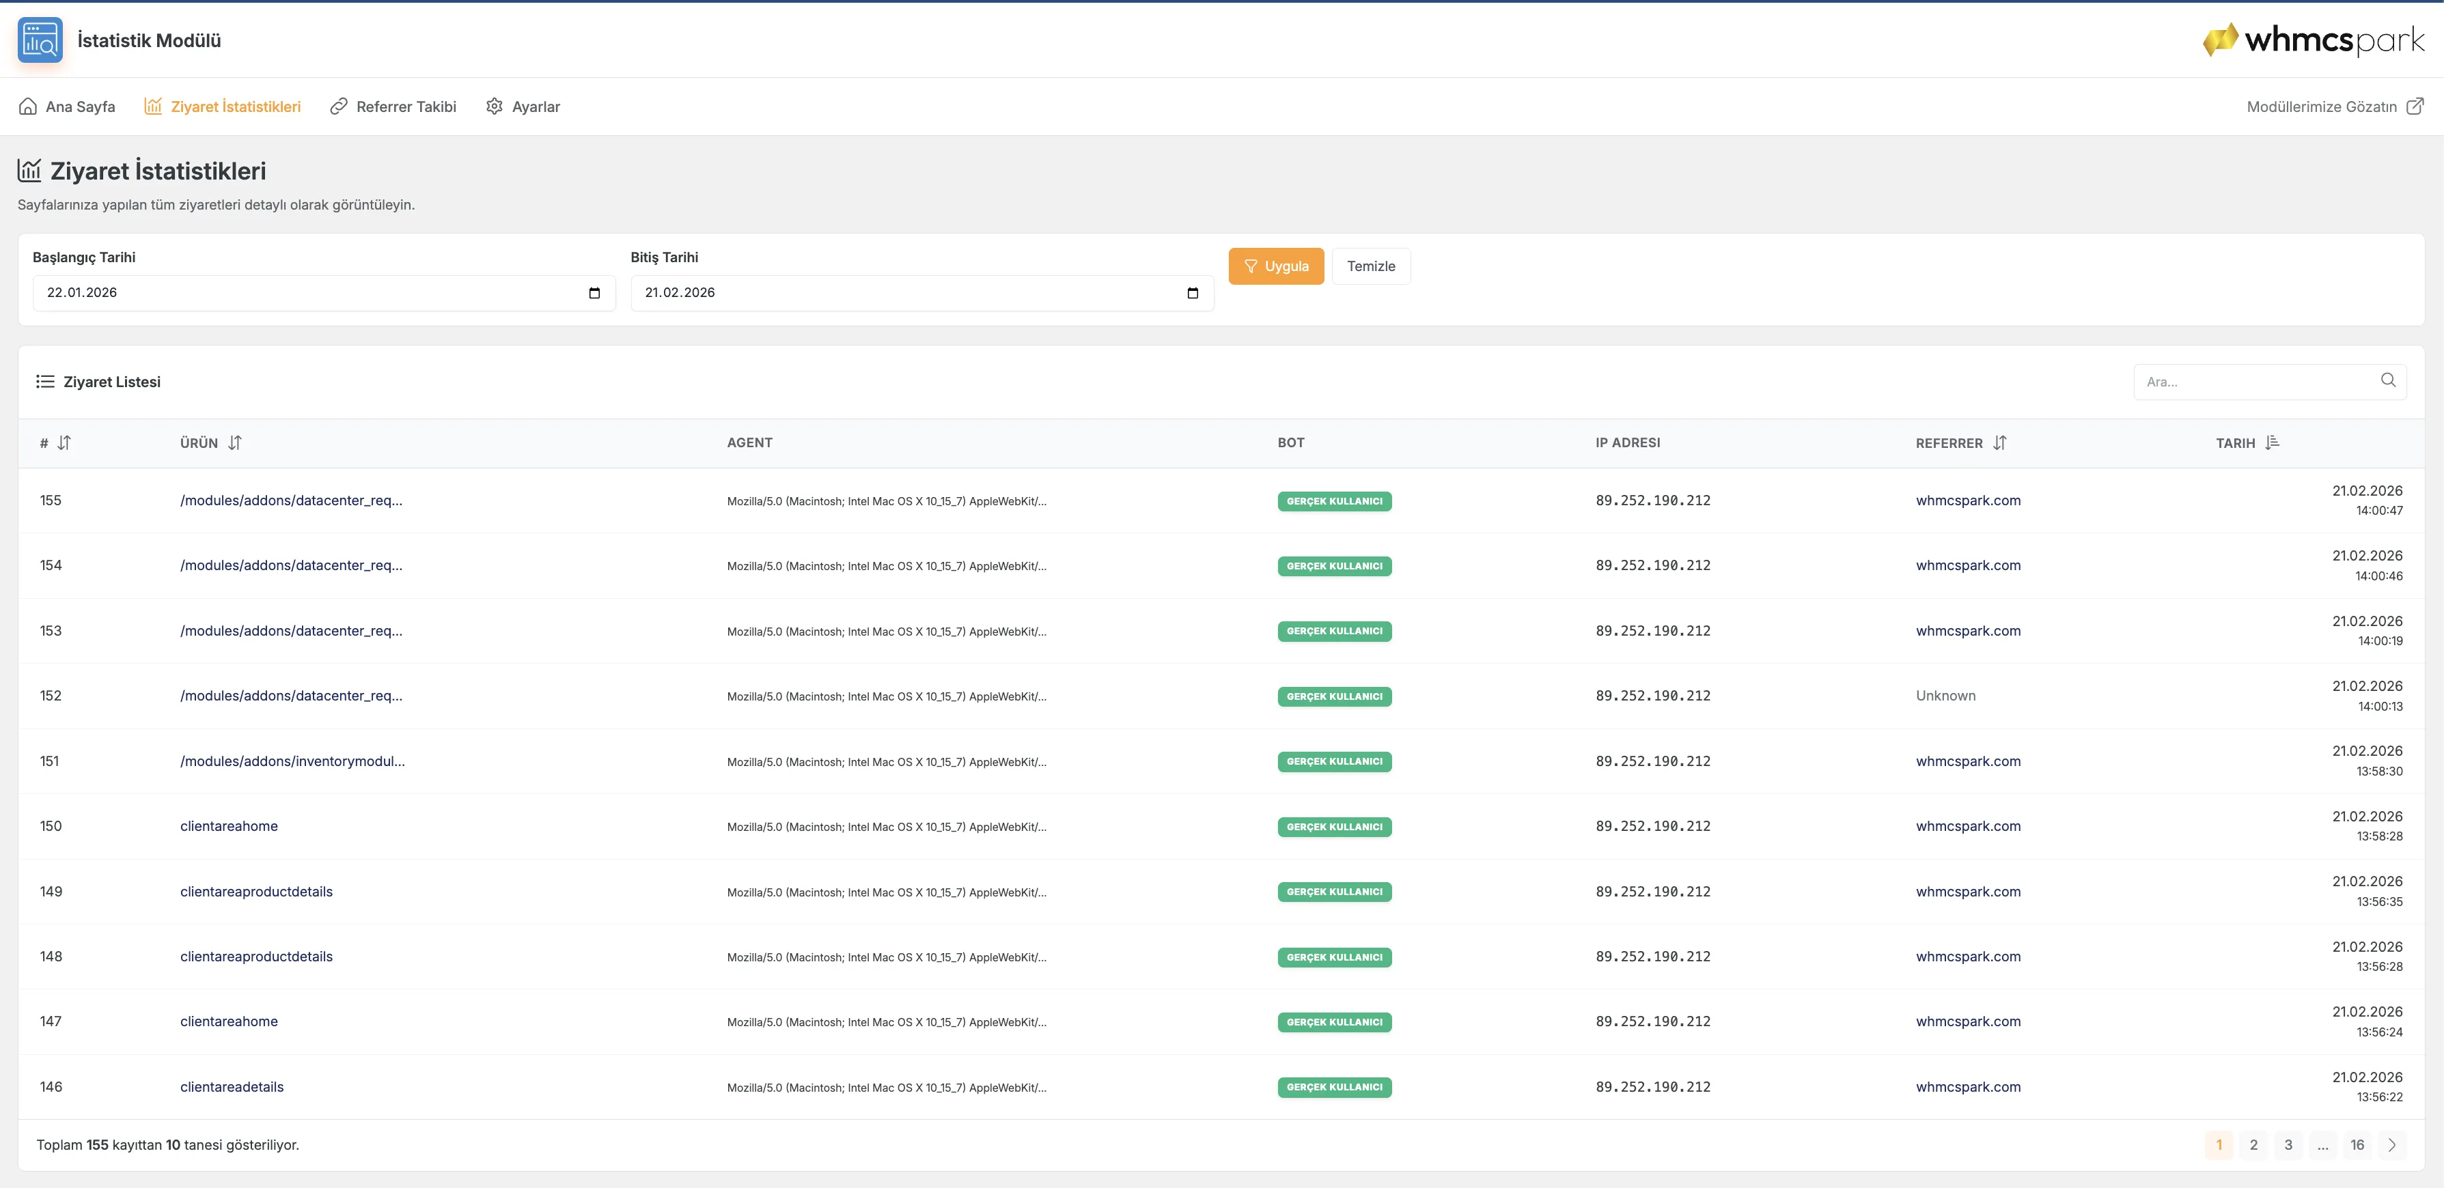Viewport: 2444px width, 1188px height.
Task: Click the search magnifier icon
Action: tap(2388, 380)
